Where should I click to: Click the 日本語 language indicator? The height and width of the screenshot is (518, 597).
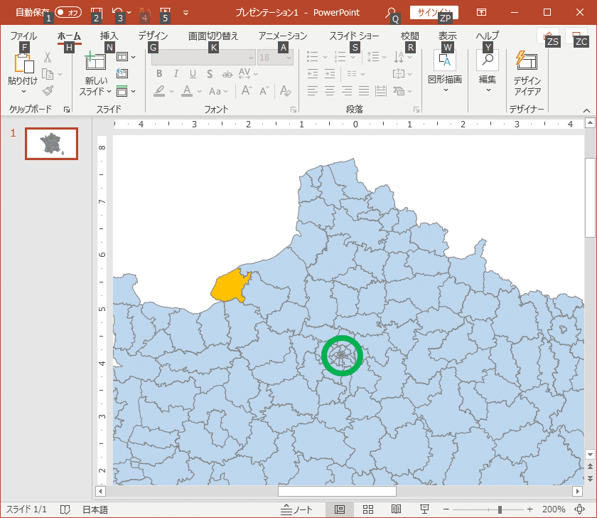(95, 509)
